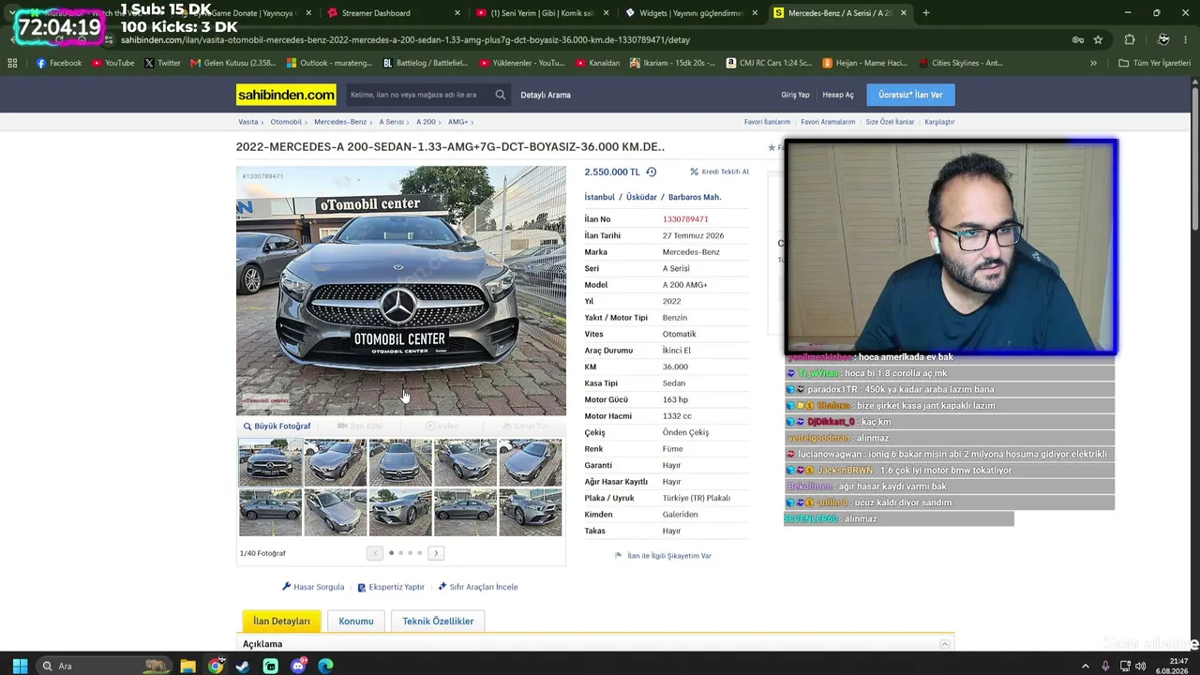
Task: Open the Gelen Kutusu Gmail bookmark
Action: (232, 63)
